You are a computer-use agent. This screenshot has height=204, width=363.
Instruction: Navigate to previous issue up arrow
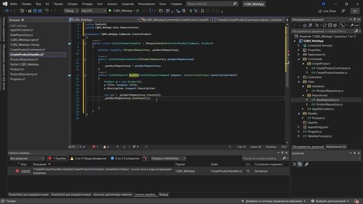point(117,147)
